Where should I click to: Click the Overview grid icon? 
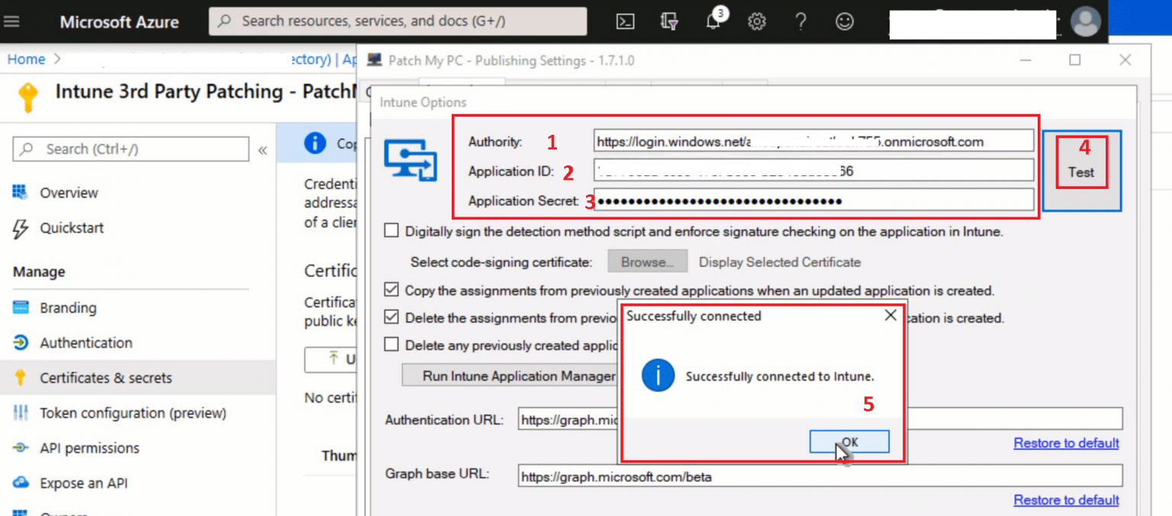[x=21, y=192]
